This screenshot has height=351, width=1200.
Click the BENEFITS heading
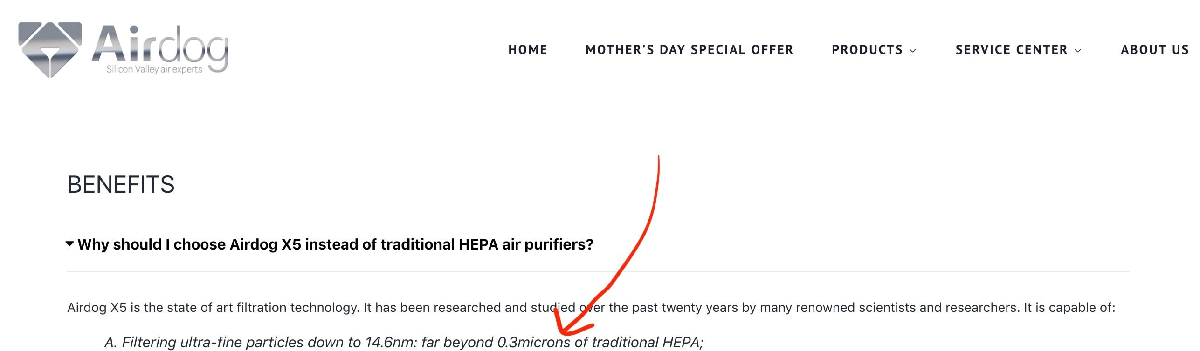pos(121,185)
